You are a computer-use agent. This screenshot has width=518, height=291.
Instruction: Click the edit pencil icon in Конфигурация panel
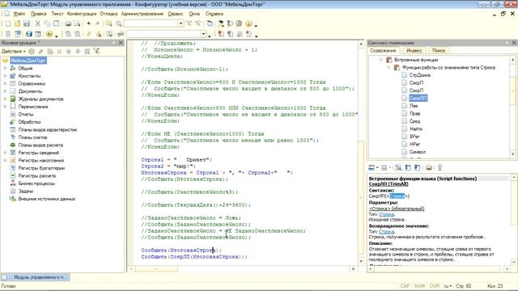(x=40, y=52)
